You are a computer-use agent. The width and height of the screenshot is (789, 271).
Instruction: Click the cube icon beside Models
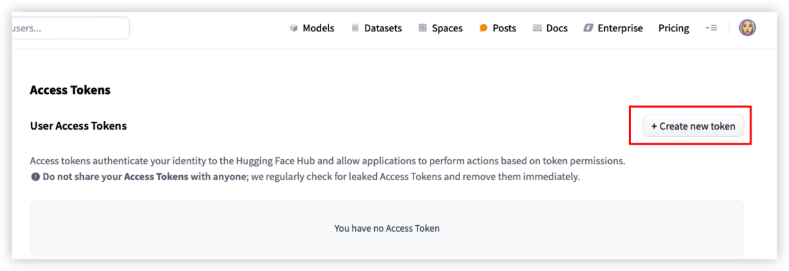(294, 28)
